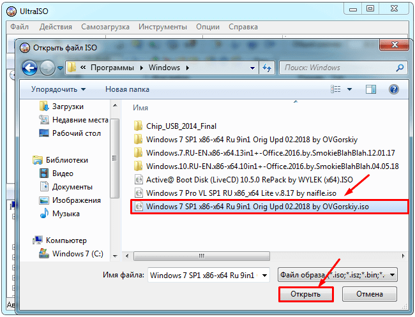The height and width of the screenshot is (317, 415).
Task: Click the refresh icon next to address bar
Action: pos(267,68)
